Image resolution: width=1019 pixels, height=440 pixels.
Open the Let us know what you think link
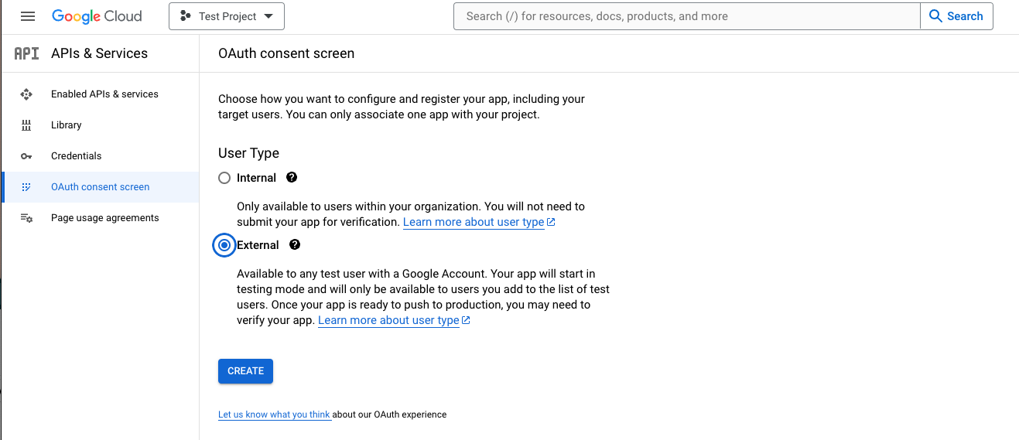275,414
